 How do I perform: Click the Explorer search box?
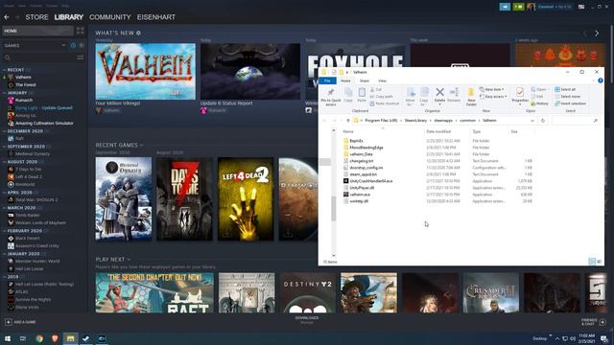coord(575,121)
